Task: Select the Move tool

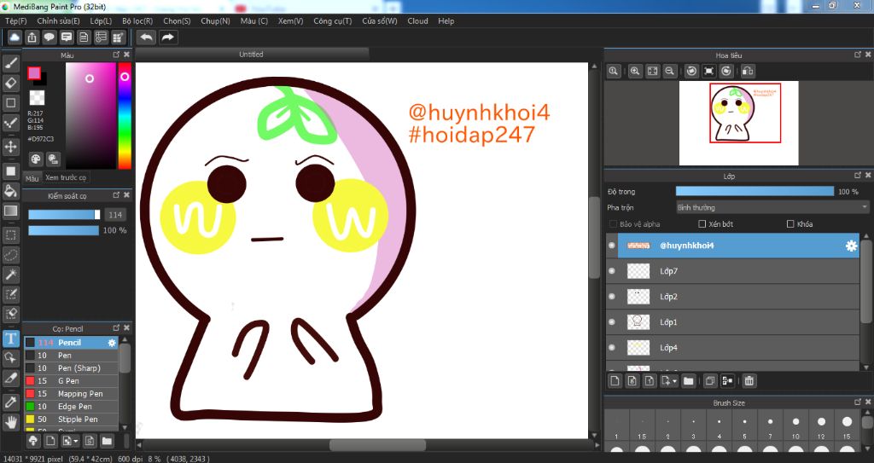Action: pos(10,147)
